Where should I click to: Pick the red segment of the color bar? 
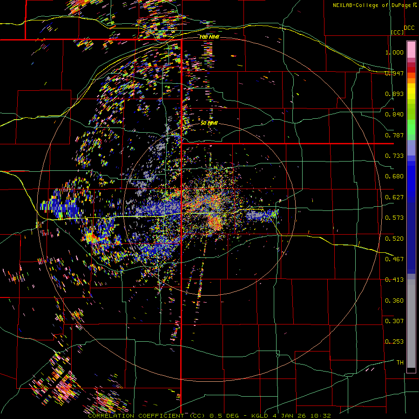411,70
